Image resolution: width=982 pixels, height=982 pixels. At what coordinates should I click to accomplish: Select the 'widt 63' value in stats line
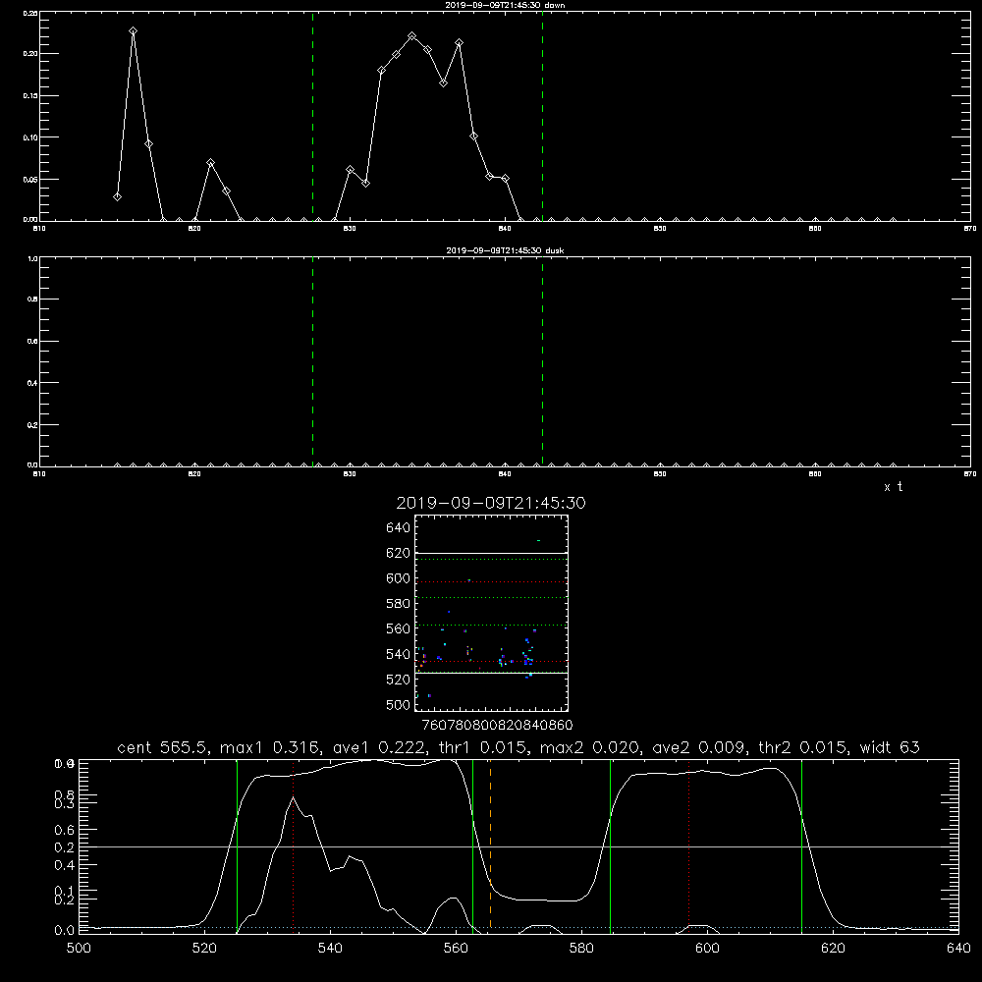pyautogui.click(x=890, y=747)
